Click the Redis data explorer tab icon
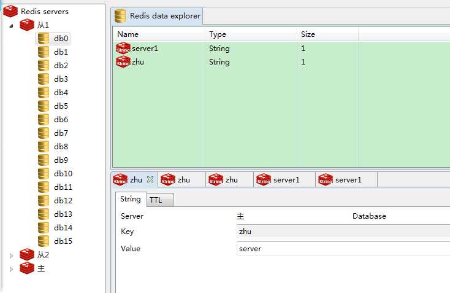This screenshot has height=293, width=450. (x=120, y=16)
